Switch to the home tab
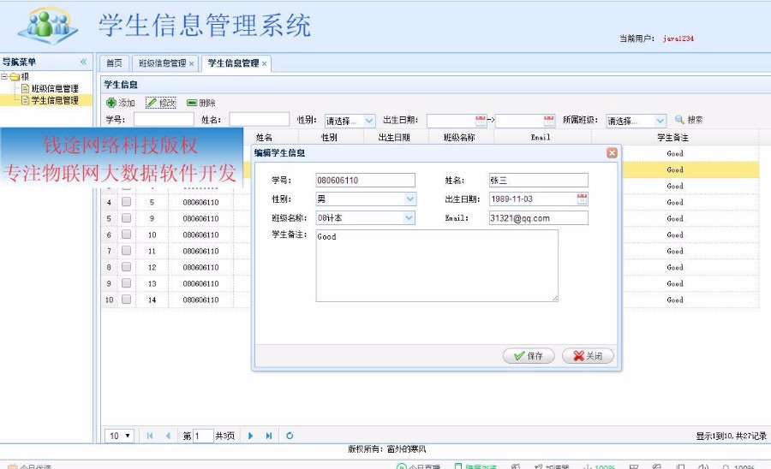This screenshot has height=469, width=771. point(114,63)
